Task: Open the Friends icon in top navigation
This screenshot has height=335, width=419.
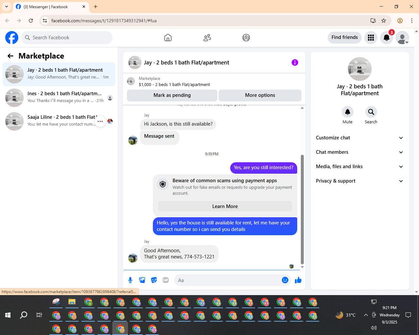Action: coord(207,38)
